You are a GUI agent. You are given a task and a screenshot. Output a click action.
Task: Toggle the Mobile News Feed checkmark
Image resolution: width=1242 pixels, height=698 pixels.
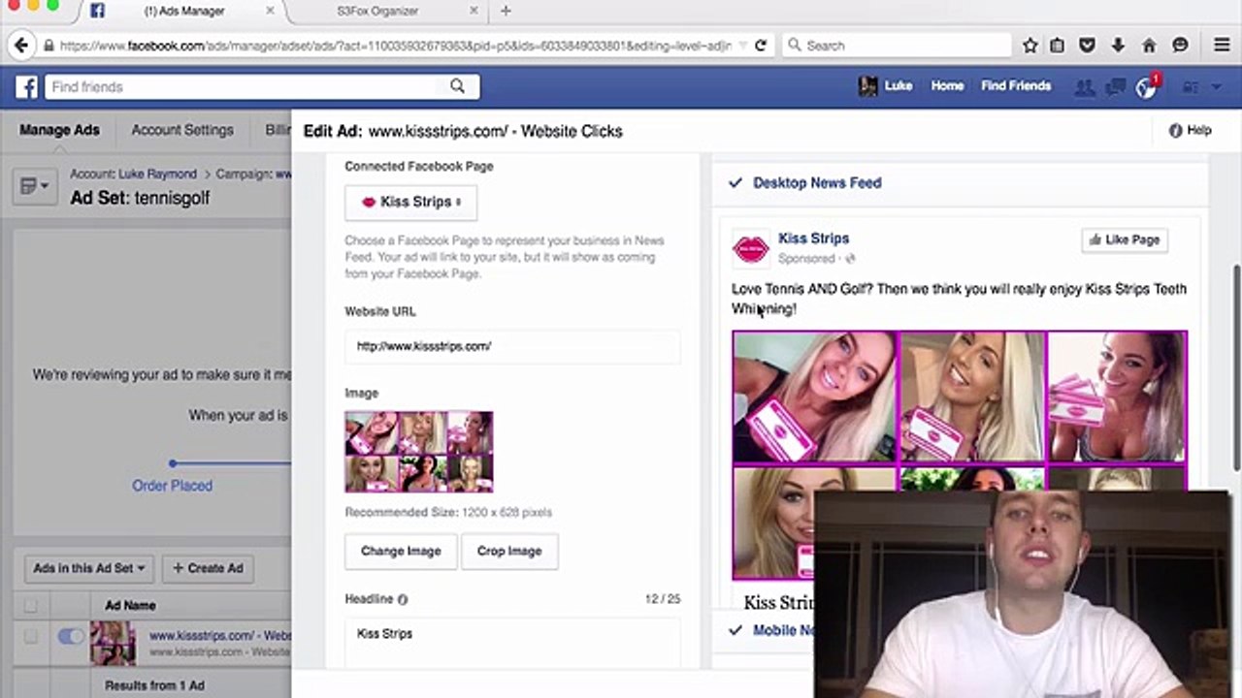click(735, 630)
